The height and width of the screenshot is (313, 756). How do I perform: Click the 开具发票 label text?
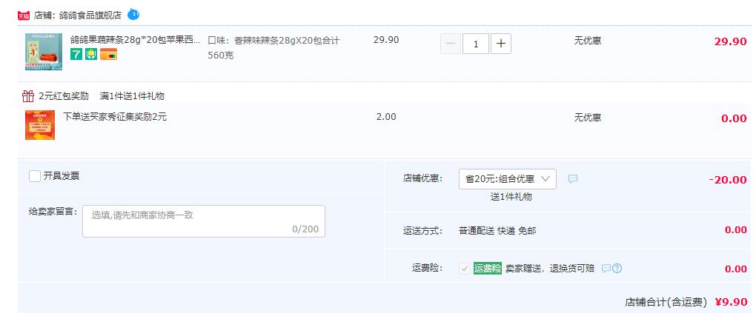[x=62, y=176]
